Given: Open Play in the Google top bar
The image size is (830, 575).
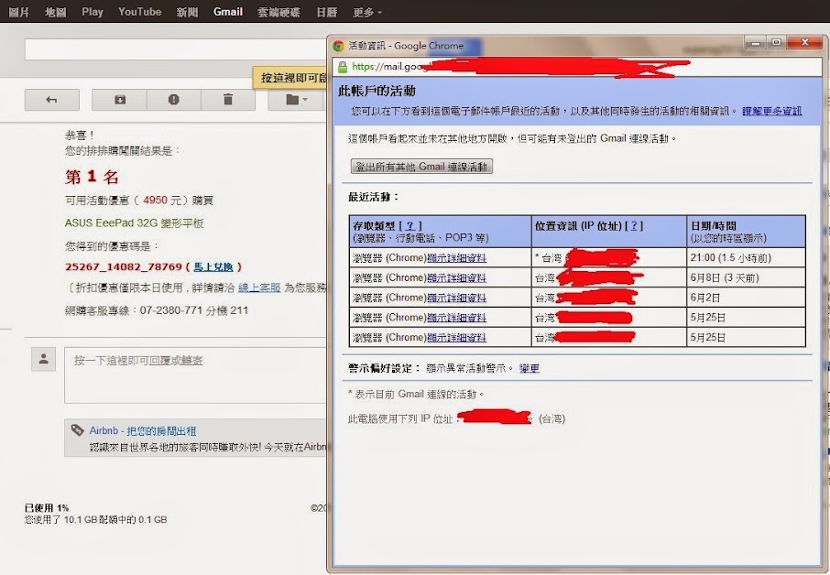Looking at the screenshot, I should pos(93,12).
